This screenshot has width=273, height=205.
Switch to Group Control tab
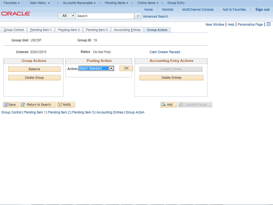click(14, 30)
